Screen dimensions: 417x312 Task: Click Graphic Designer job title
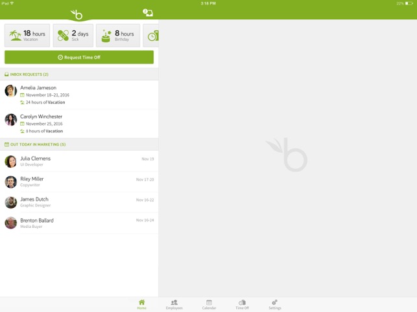coord(36,206)
